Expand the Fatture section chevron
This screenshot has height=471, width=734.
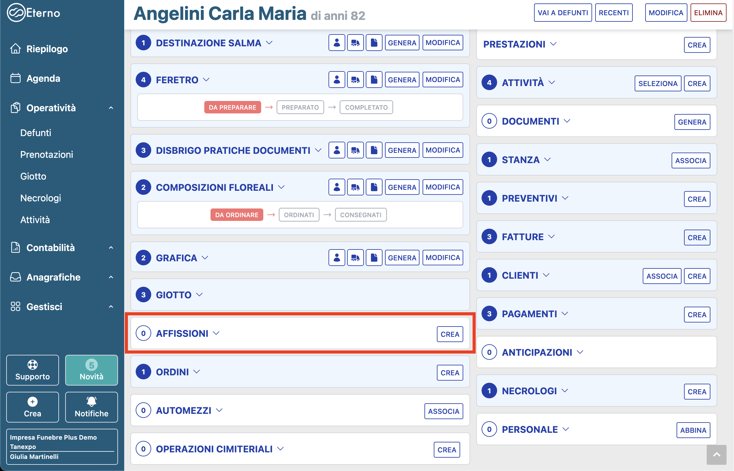551,237
